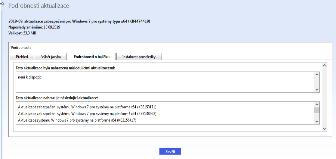The image size is (336, 159).
Task: Select the Podrobnosti o balíčku tab
Action: (x=91, y=57)
